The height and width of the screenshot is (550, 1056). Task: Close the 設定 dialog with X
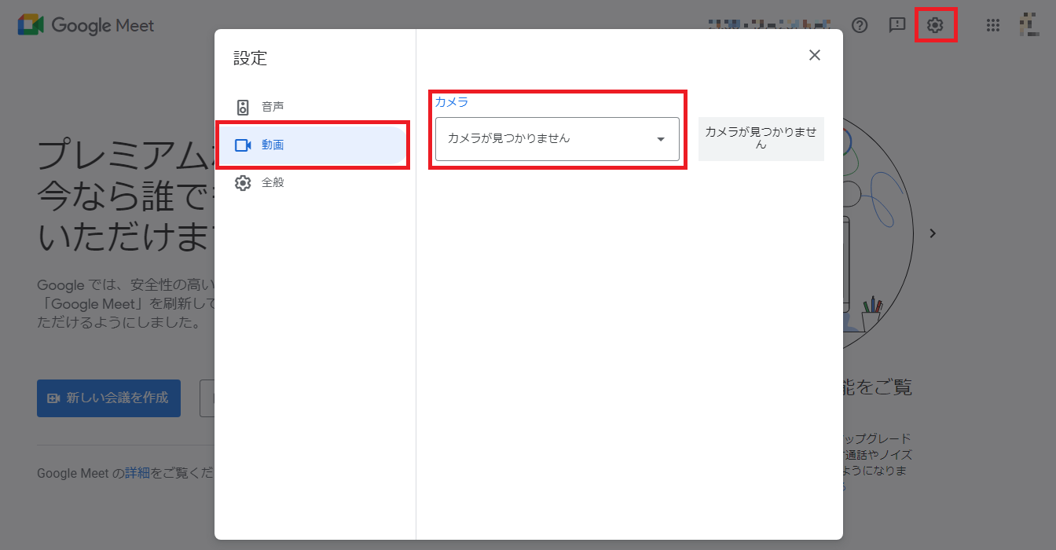[815, 55]
